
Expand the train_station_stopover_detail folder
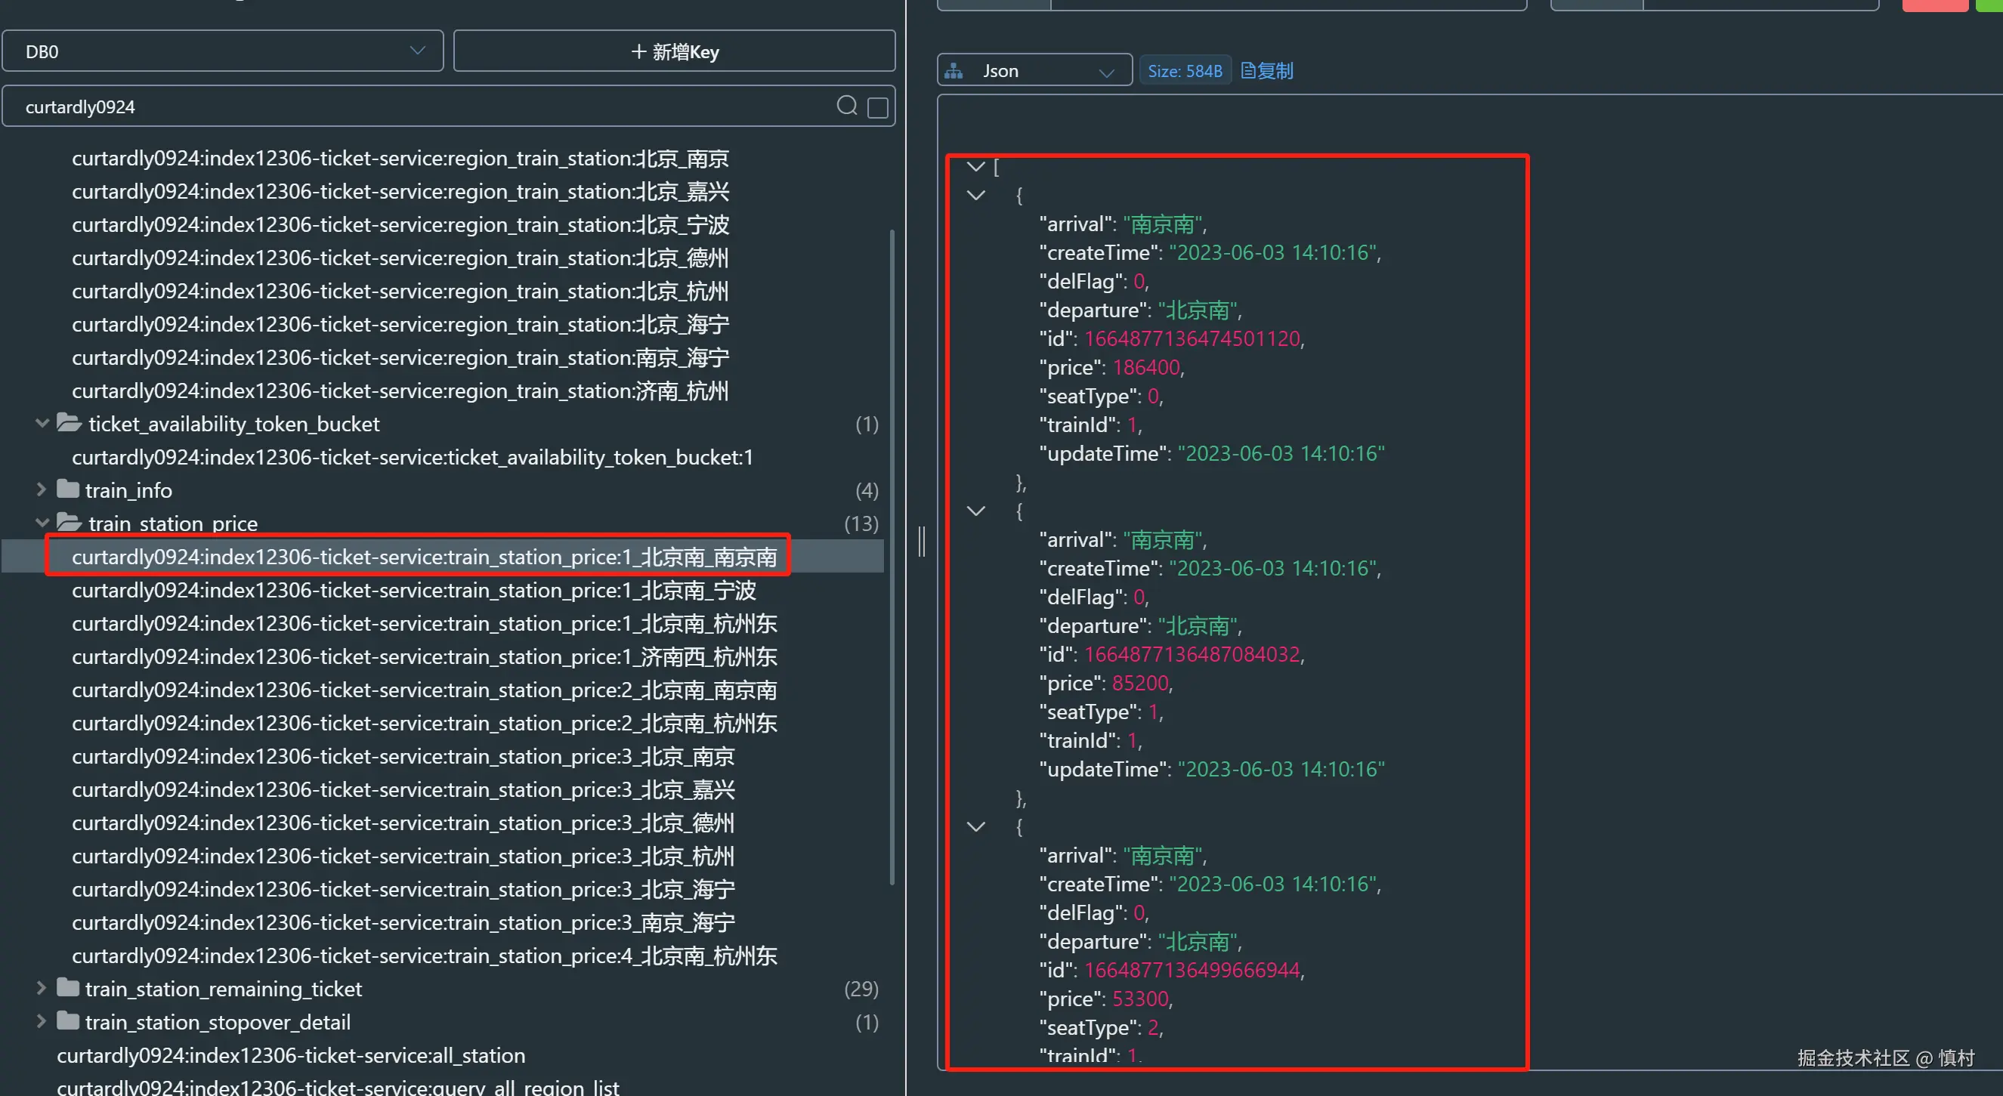pyautogui.click(x=42, y=1021)
